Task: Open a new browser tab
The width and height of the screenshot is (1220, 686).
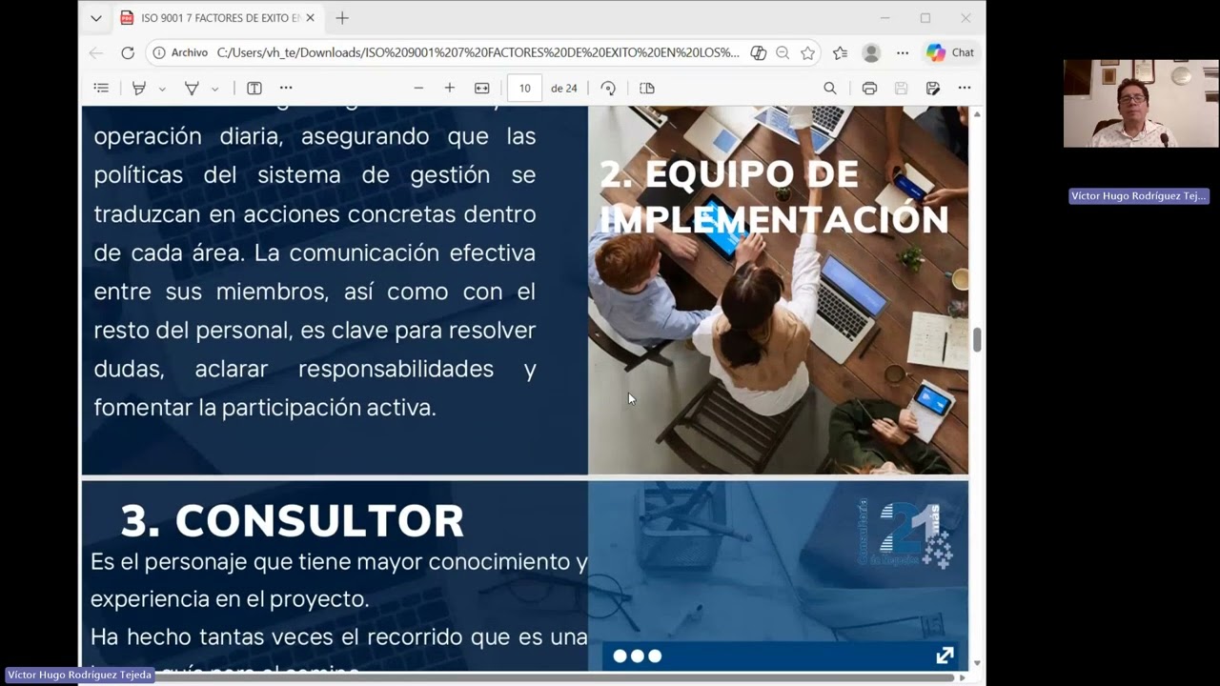Action: (342, 18)
